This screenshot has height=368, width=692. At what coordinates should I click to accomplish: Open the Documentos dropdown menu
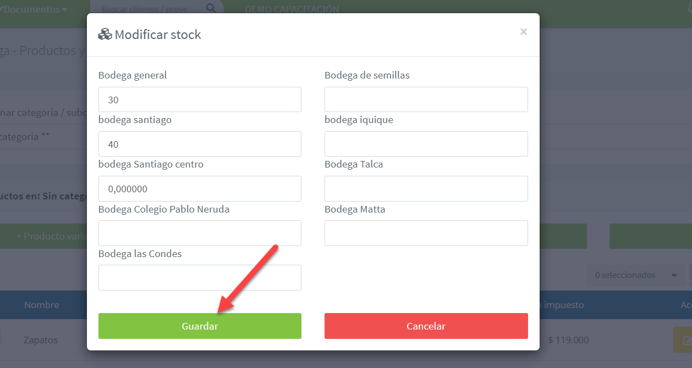[x=36, y=9]
